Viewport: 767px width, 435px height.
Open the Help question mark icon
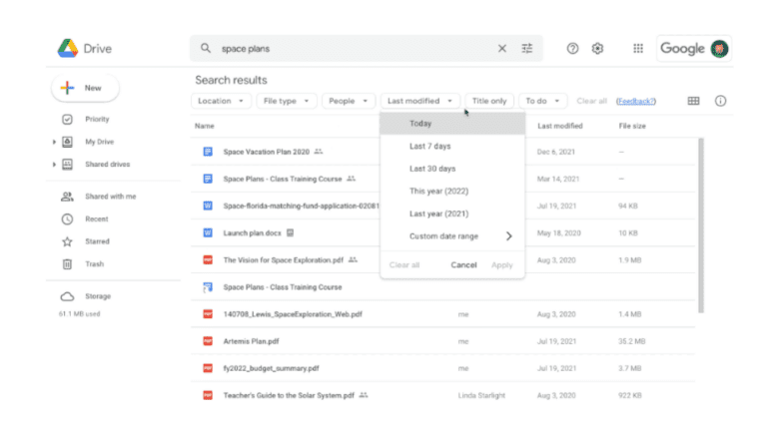point(572,48)
